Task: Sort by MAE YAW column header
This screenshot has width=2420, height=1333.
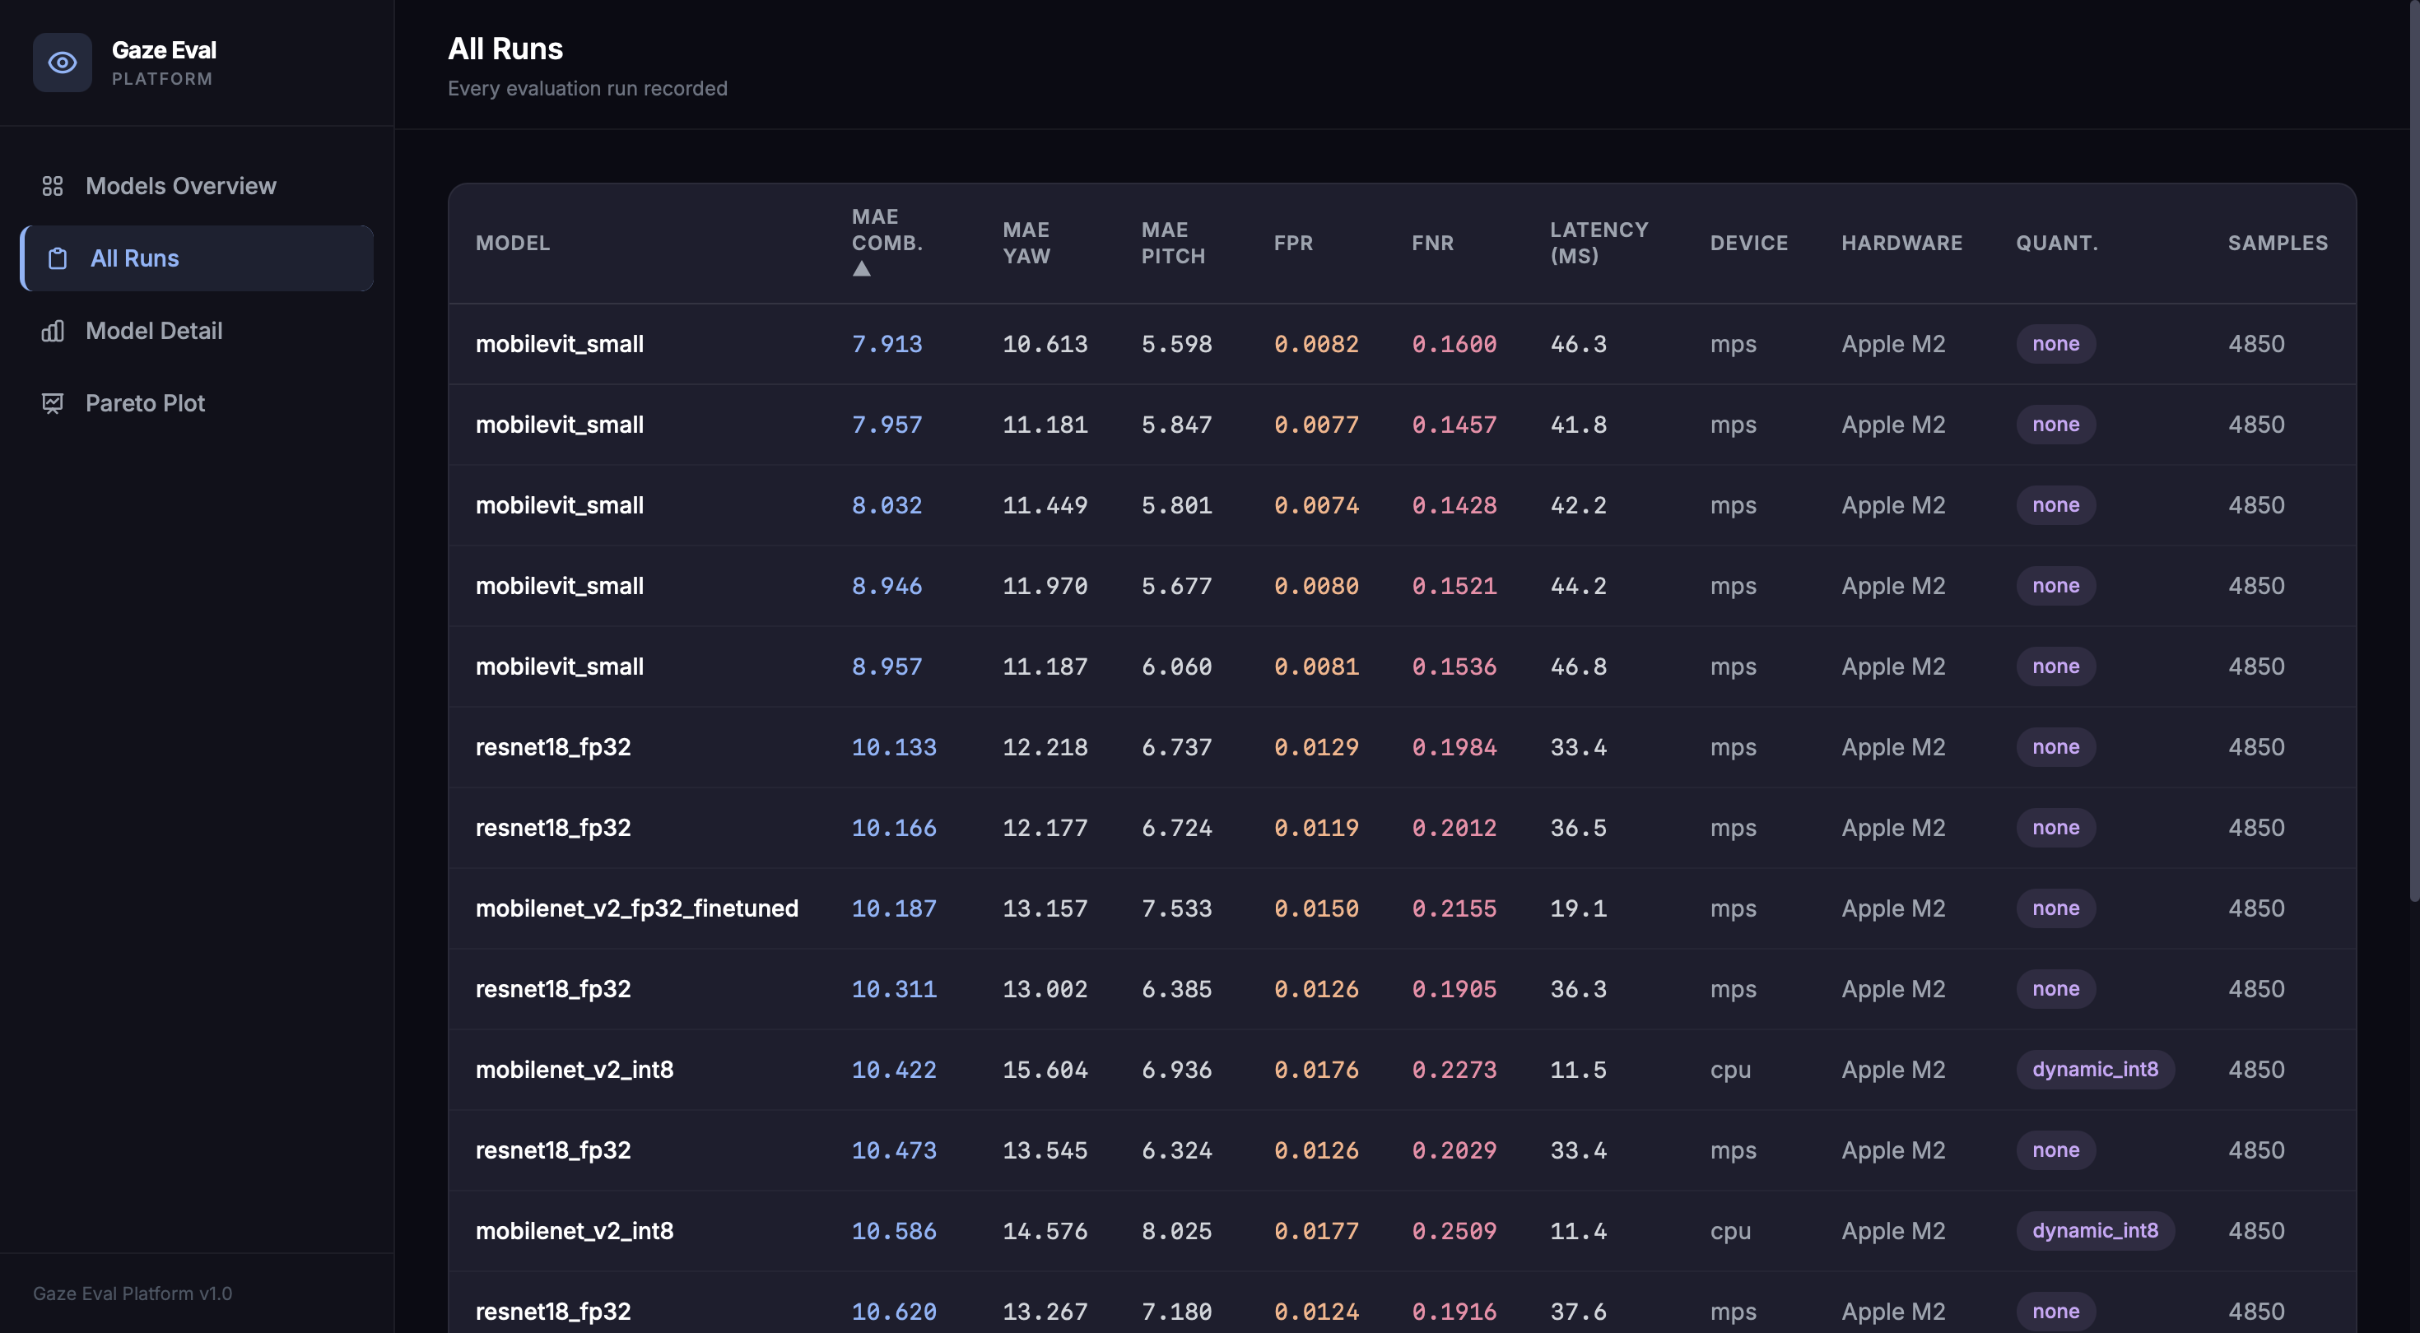Action: 1026,244
